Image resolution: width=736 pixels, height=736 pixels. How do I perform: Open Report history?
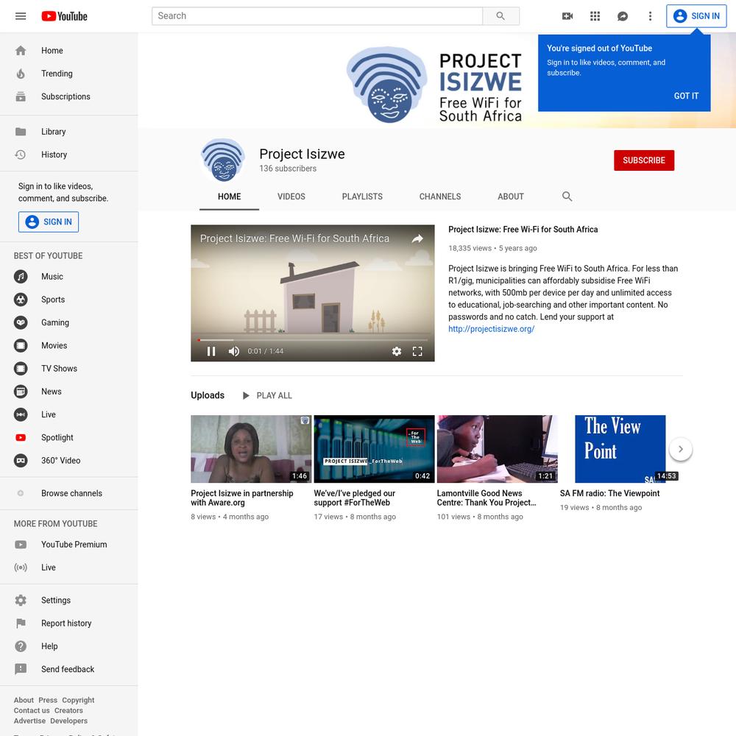[x=69, y=624]
